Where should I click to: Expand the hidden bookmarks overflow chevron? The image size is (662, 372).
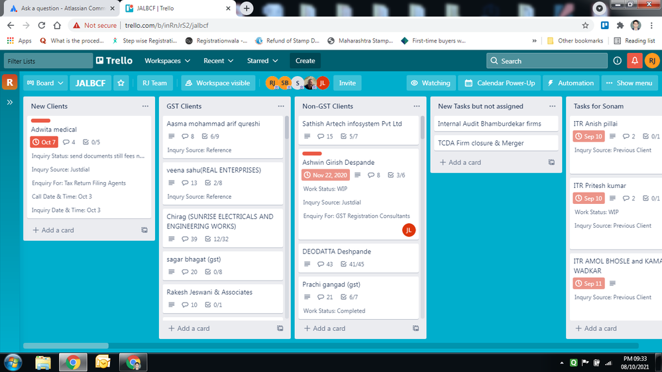(535, 41)
